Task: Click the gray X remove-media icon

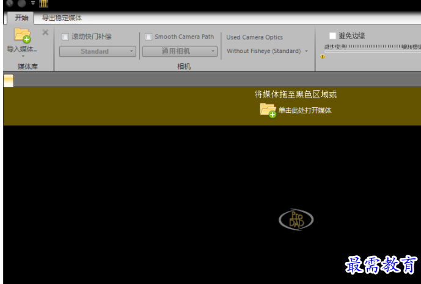Action: [x=45, y=32]
